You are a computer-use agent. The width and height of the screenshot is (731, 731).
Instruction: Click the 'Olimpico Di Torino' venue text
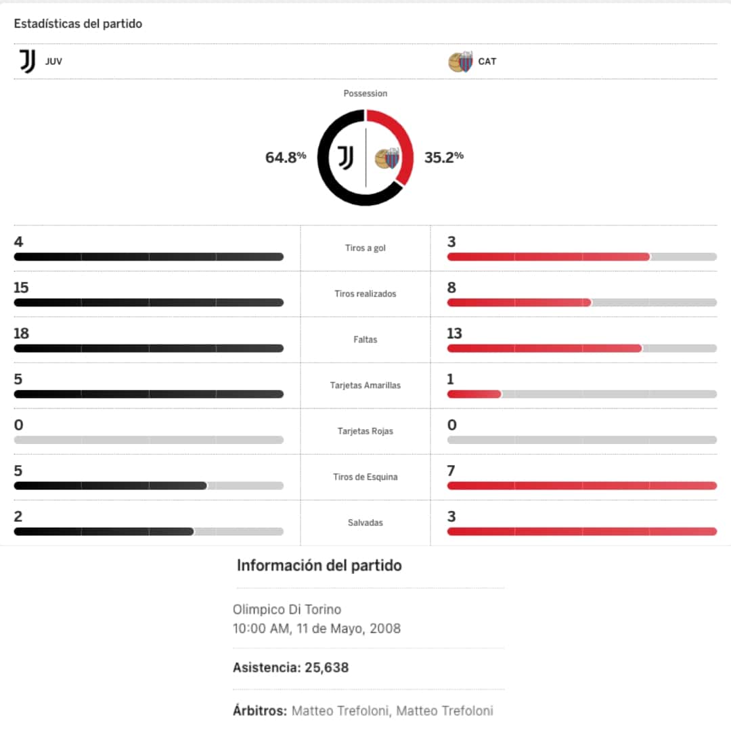click(x=287, y=610)
